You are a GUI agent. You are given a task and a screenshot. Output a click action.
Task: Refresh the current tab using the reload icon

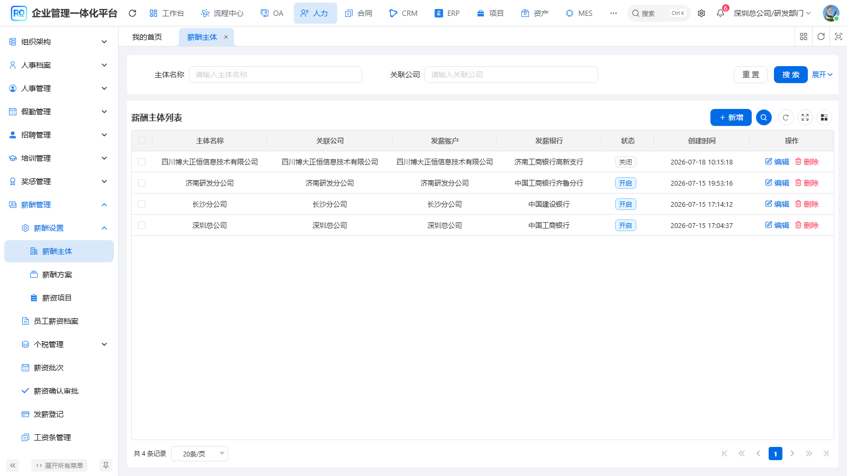coord(821,36)
